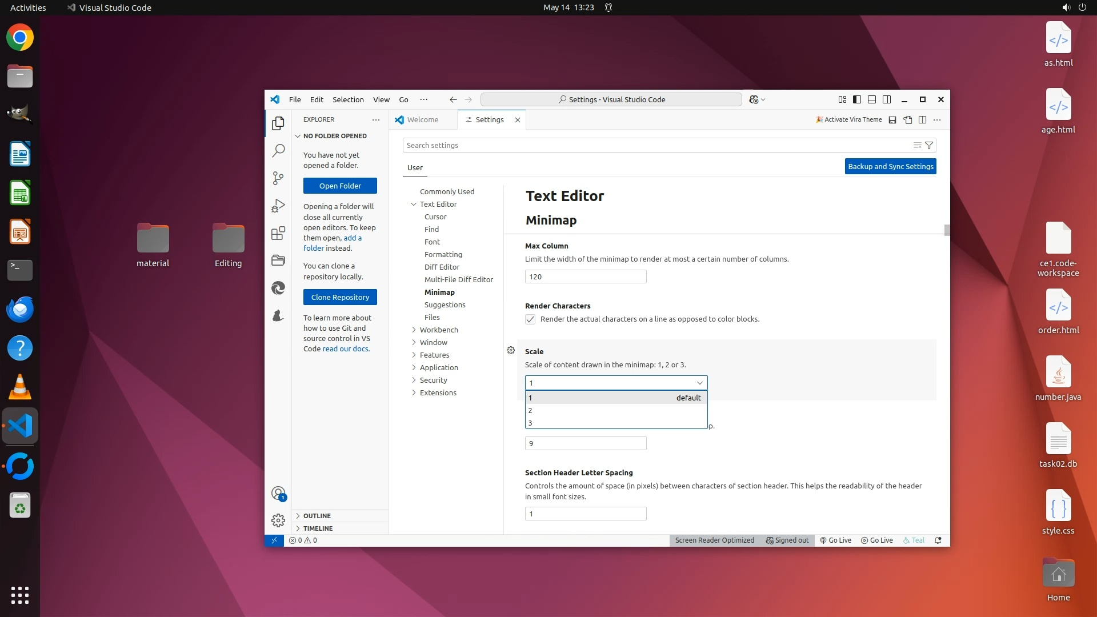
Task: Click the Manage gear icon in activity bar
Action: pyautogui.click(x=278, y=520)
